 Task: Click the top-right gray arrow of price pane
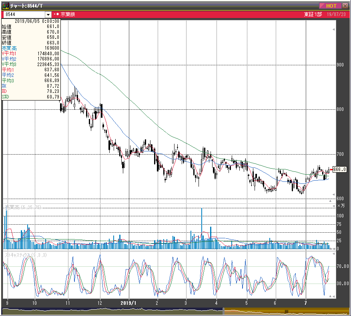tap(333, 29)
